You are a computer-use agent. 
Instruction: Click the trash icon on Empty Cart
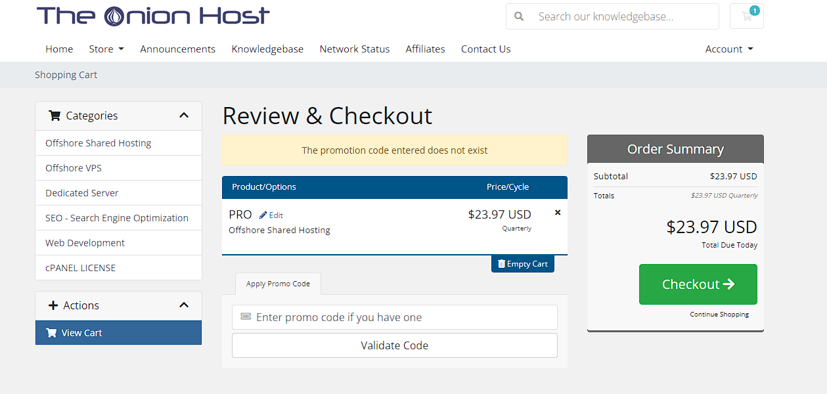502,264
